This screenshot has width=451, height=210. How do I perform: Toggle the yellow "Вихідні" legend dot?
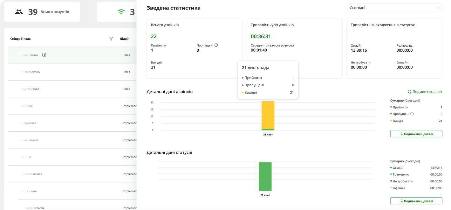point(243,92)
